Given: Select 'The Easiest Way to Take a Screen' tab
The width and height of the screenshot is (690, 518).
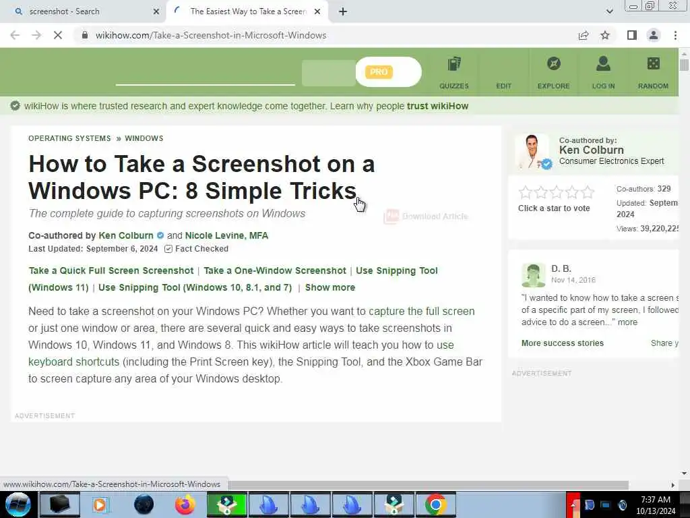Looking at the screenshot, I should pyautogui.click(x=247, y=11).
